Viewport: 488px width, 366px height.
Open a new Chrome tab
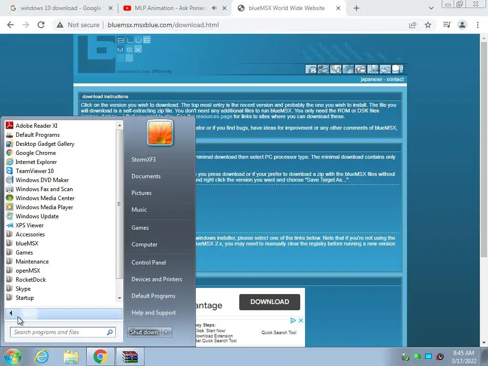(356, 8)
